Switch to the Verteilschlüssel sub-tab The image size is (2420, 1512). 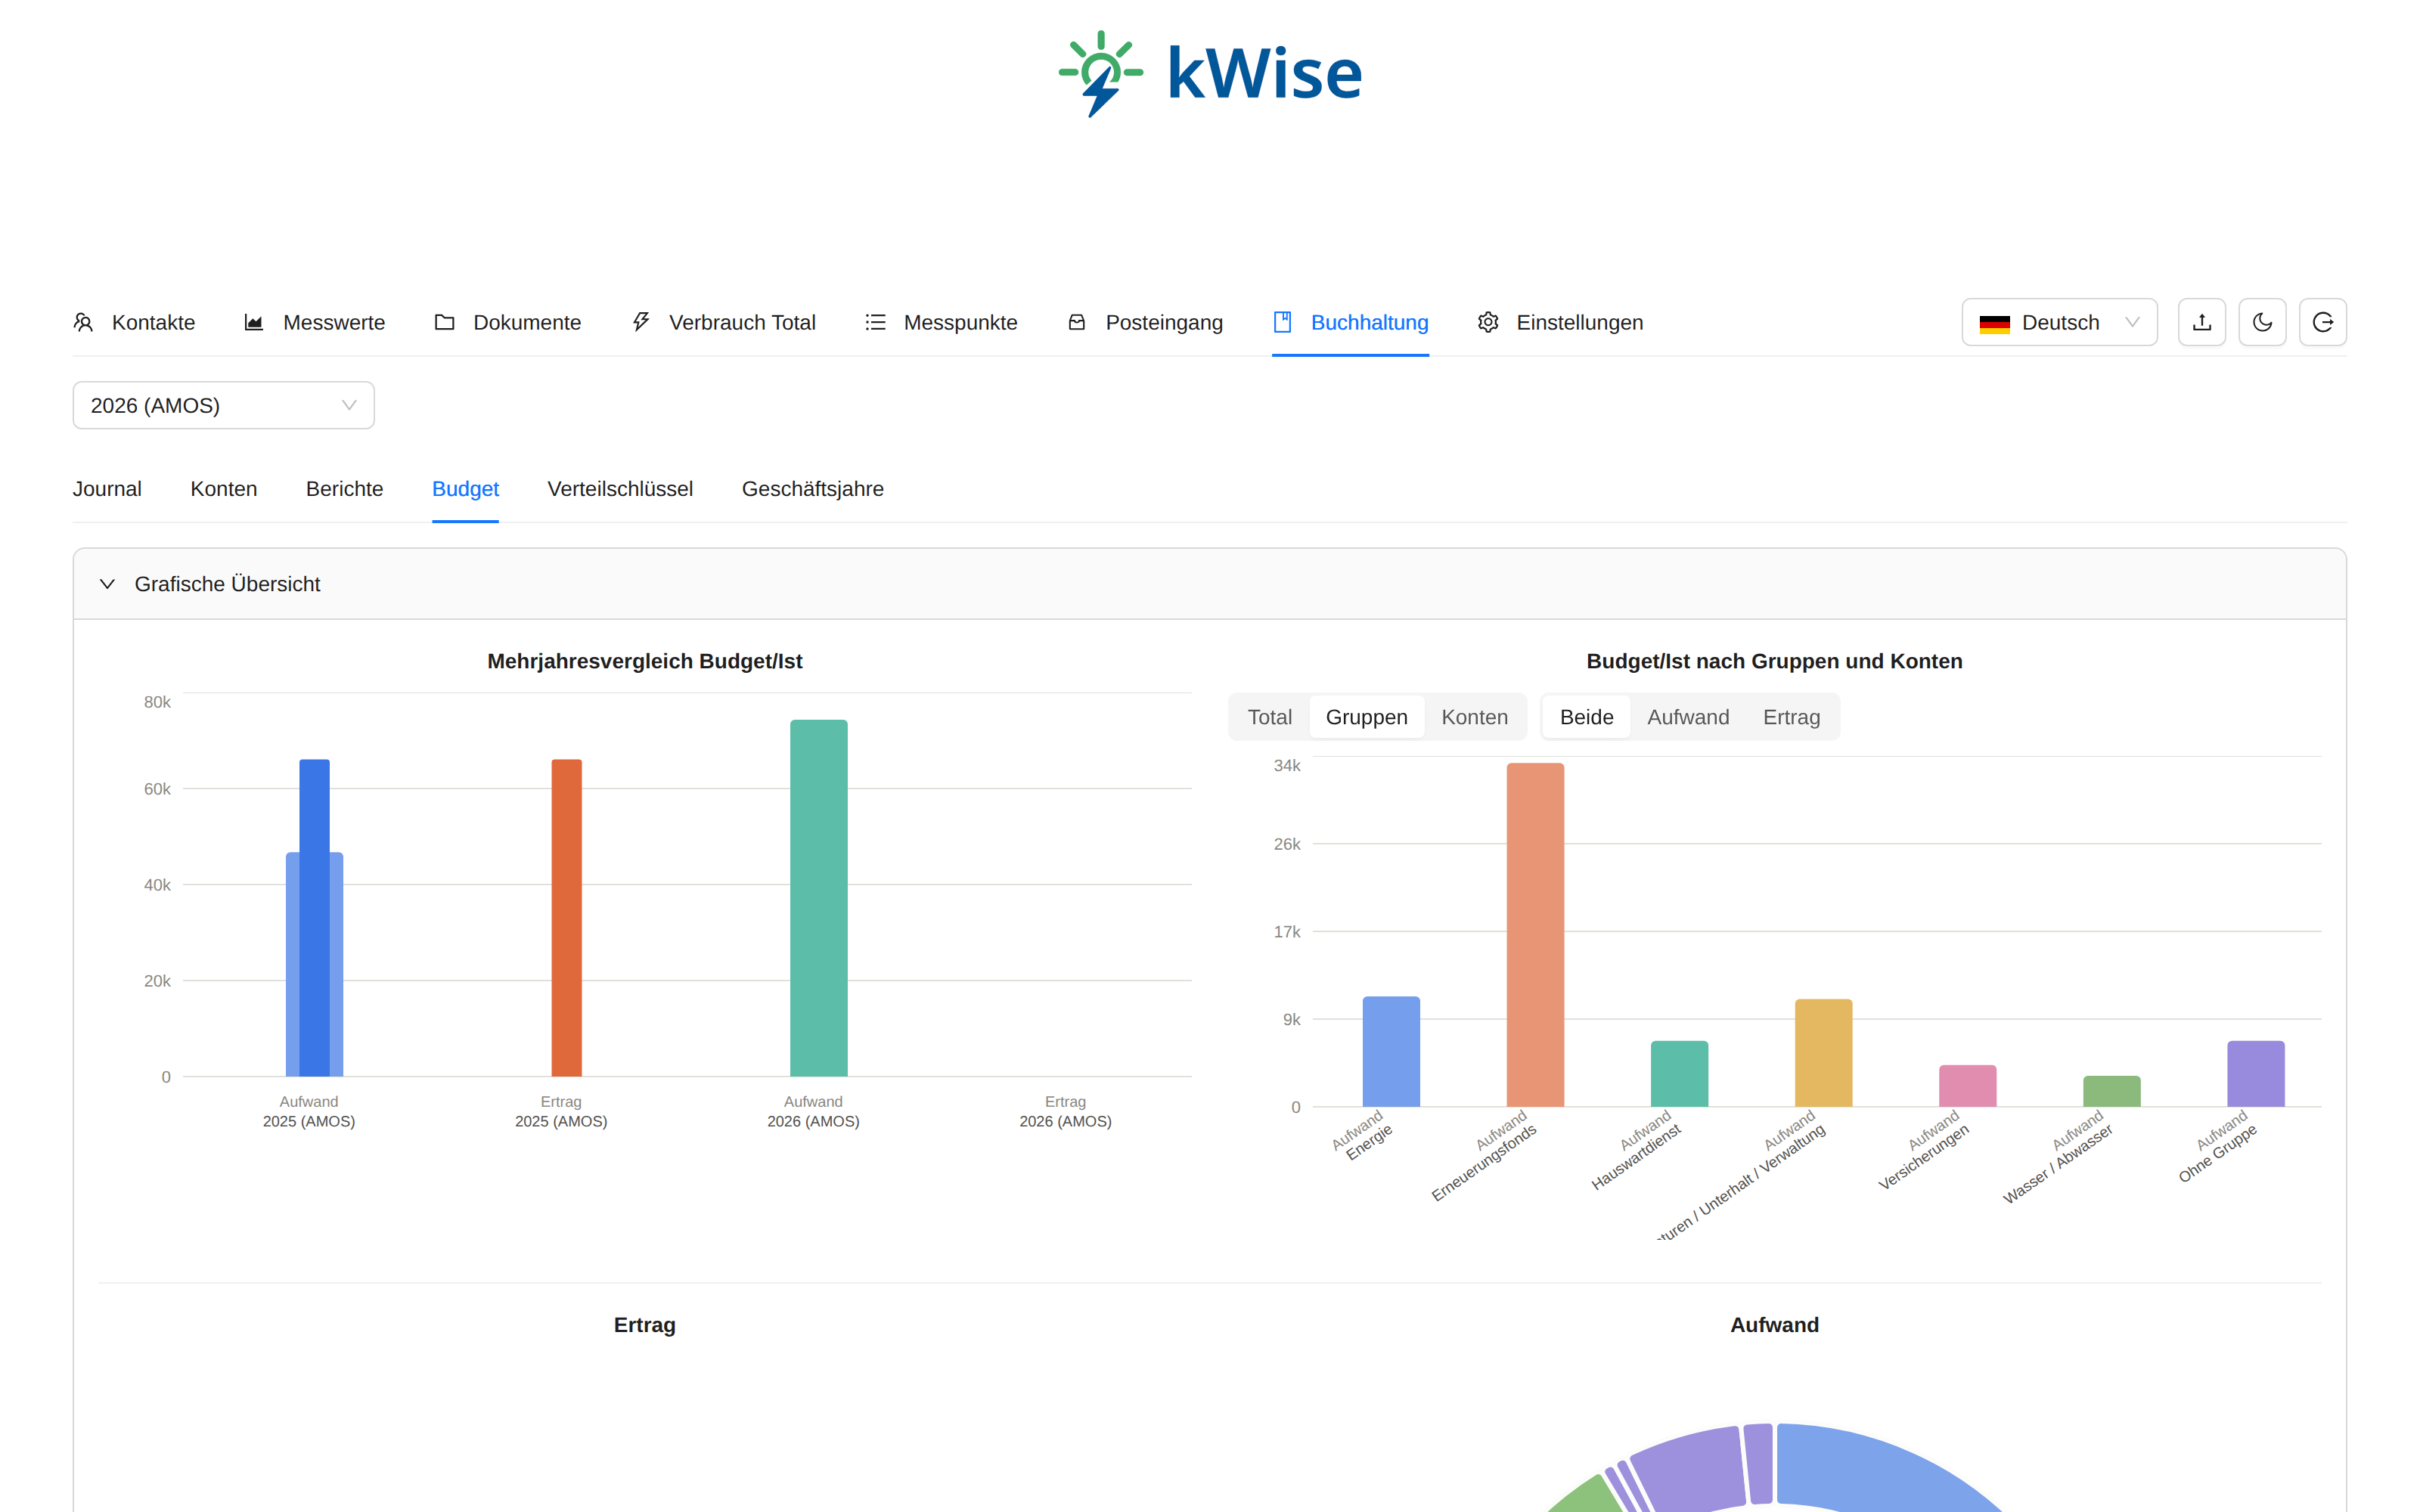620,489
